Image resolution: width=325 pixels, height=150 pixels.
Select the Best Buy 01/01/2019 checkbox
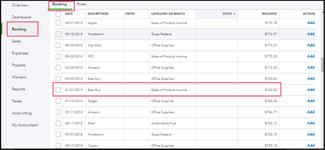(x=58, y=90)
